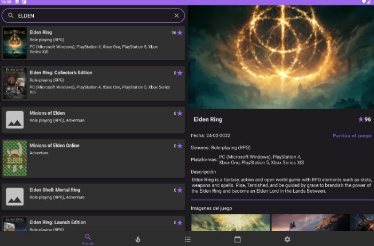Screen dimensions: 374x246
Task: Open the calendar tab in bottom bar
Action: [237, 239]
